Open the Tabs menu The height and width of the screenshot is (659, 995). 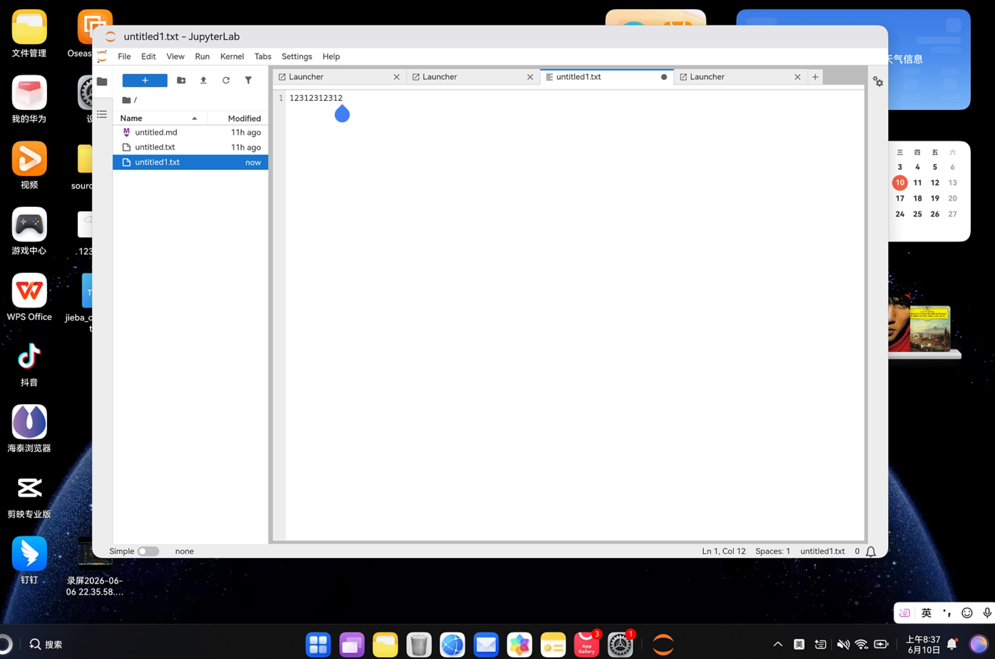[x=263, y=56]
